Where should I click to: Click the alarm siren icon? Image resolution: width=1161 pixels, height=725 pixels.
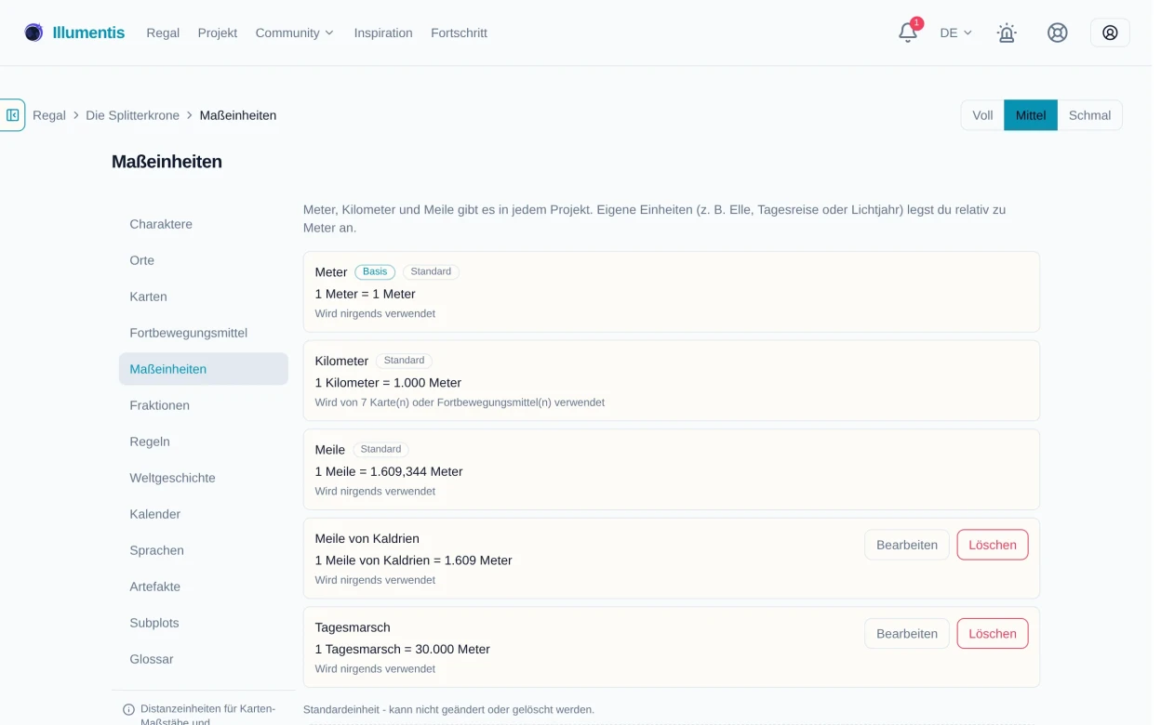click(1007, 33)
